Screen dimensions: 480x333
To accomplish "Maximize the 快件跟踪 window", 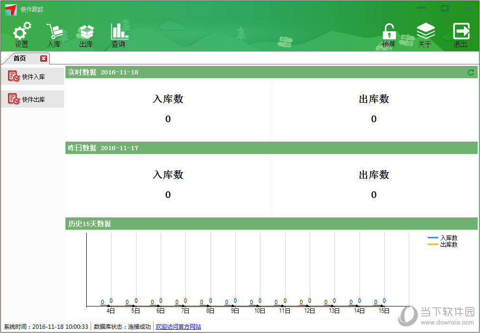I will [x=444, y=9].
